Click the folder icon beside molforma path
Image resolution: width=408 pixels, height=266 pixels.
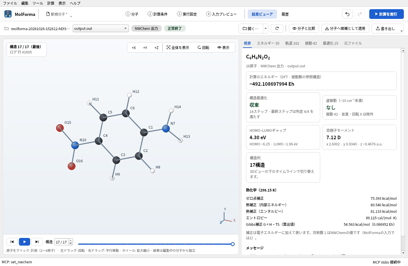7,29
